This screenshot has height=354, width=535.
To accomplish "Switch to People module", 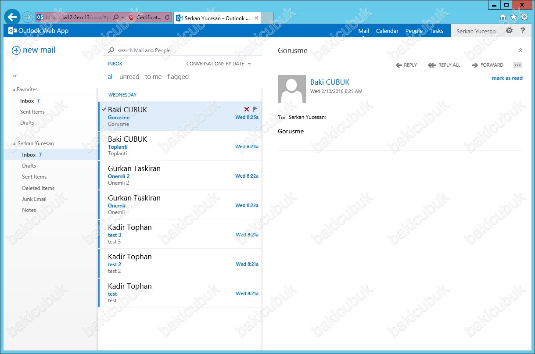I will [414, 31].
